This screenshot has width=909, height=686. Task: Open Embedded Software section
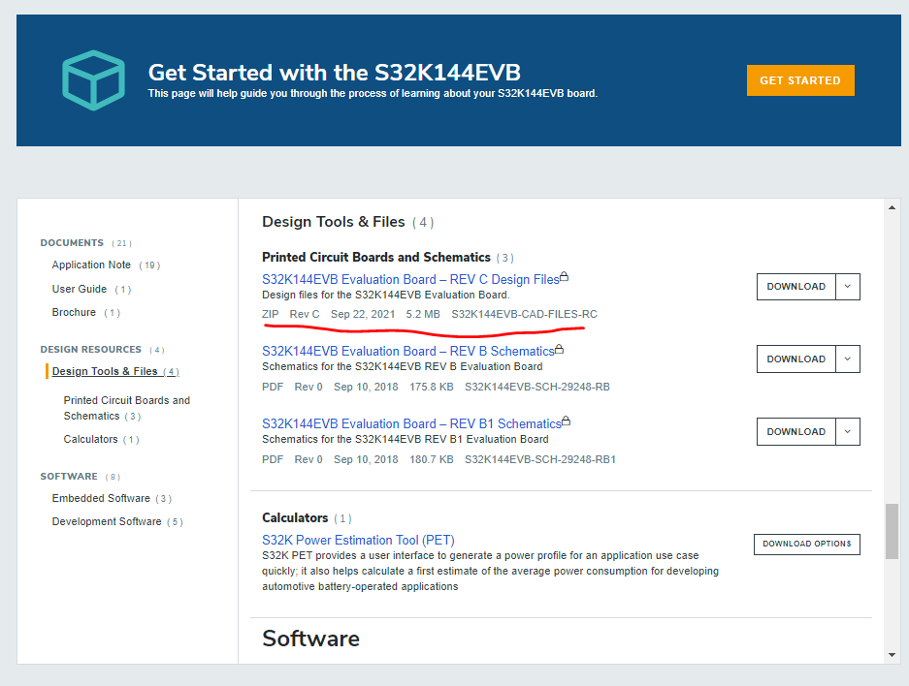[101, 499]
